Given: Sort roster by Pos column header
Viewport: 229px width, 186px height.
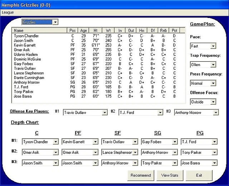Looking at the screenshot, I should coord(73,30).
